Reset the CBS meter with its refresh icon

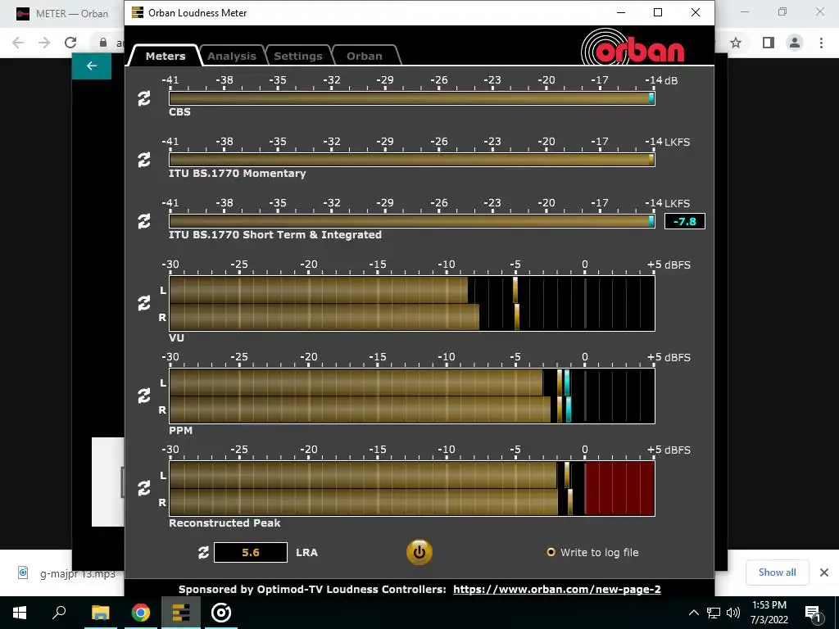tap(144, 98)
